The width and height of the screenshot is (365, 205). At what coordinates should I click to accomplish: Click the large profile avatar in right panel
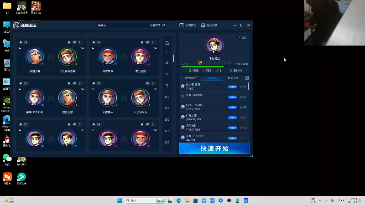tap(214, 45)
